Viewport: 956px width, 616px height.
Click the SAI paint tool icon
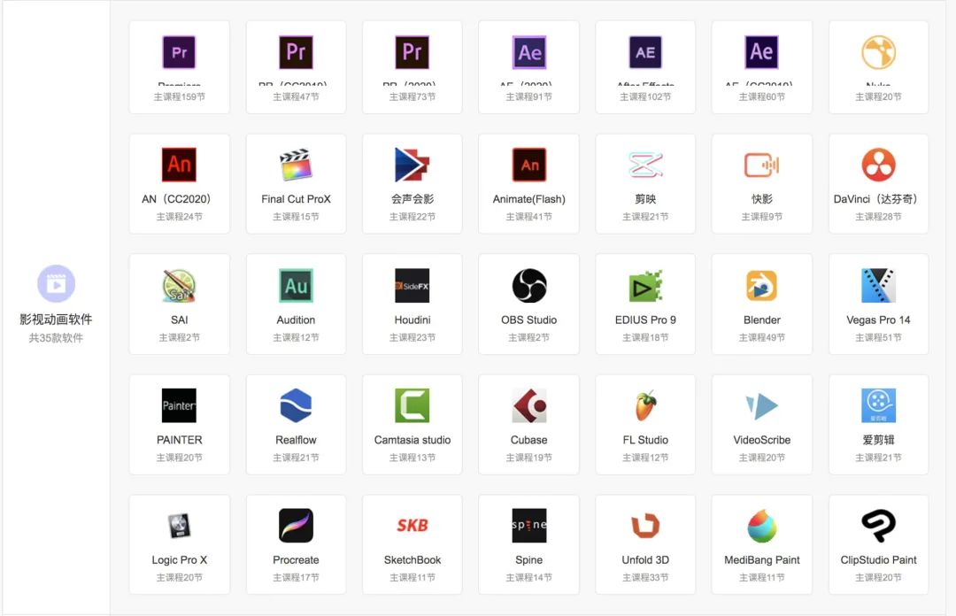pos(179,286)
